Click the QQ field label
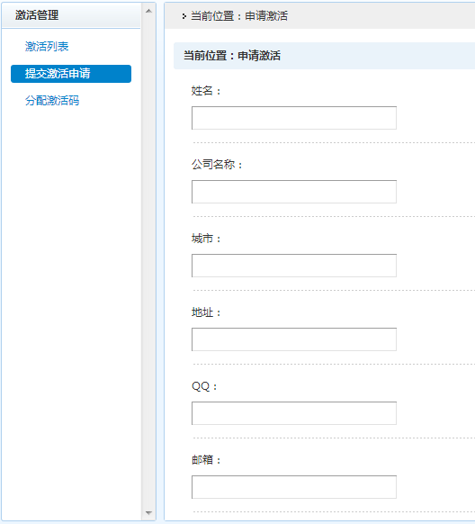Image resolution: width=475 pixels, height=524 pixels. pyautogui.click(x=204, y=386)
